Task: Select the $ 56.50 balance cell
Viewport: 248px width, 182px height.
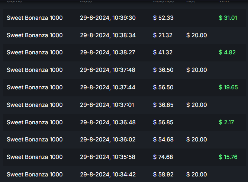Action: point(163,87)
